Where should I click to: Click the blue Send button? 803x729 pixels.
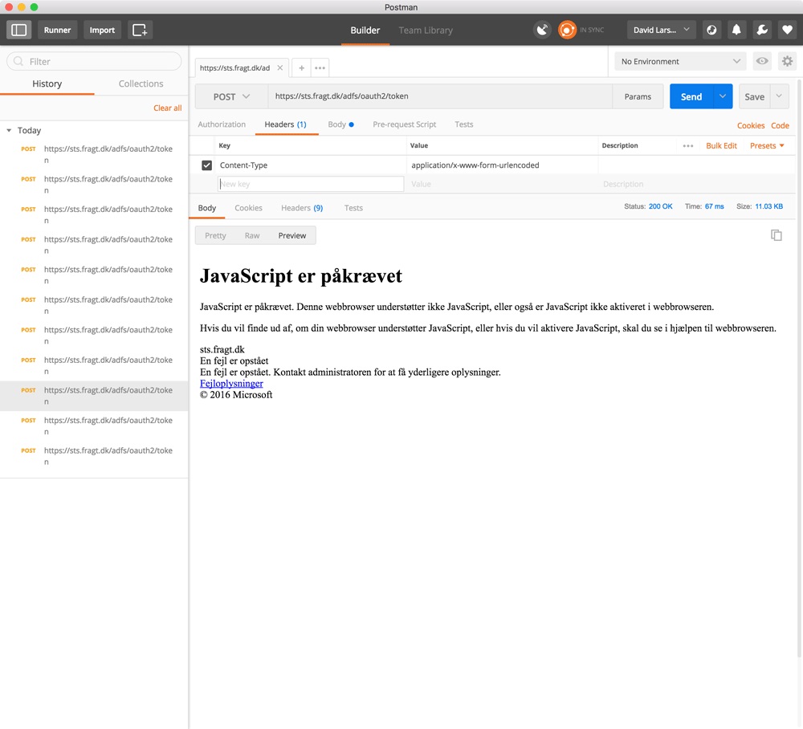(691, 96)
